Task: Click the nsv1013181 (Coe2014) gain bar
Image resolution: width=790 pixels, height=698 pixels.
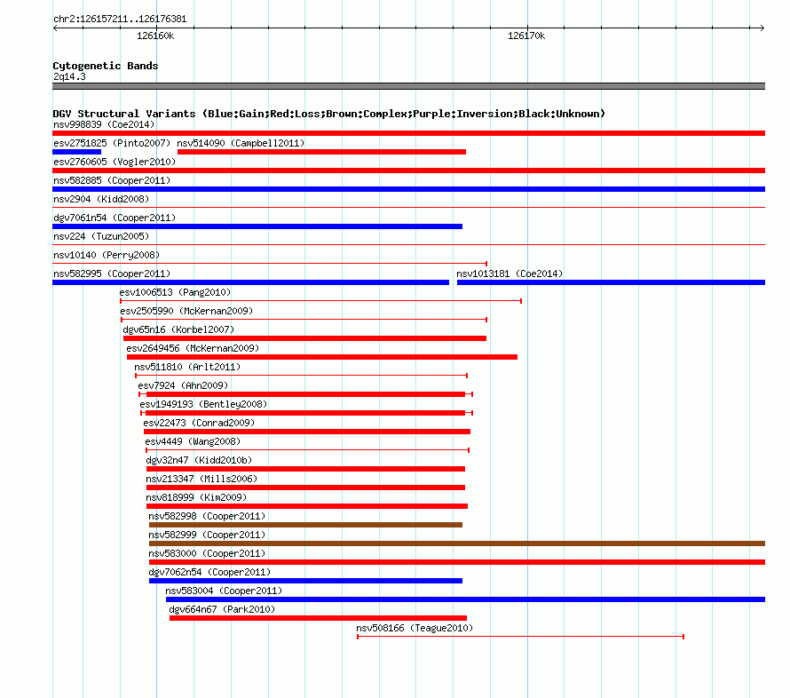Action: point(612,282)
